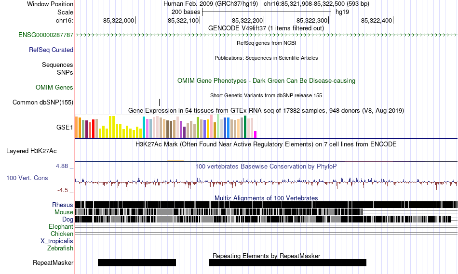Click the 85,322,300 ruler position

(312, 20)
